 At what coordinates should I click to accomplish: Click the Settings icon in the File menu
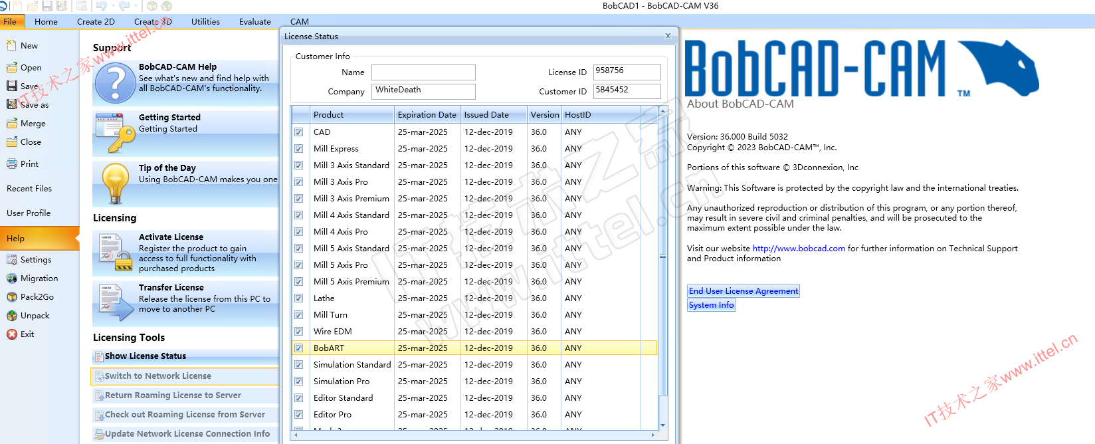[11, 260]
